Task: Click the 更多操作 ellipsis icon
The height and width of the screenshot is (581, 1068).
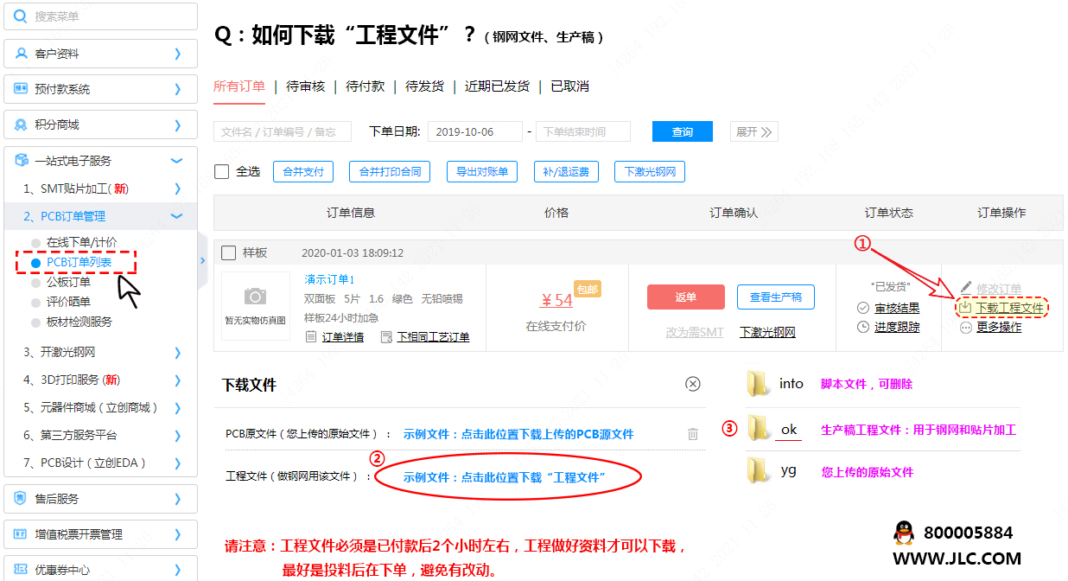Action: (965, 328)
